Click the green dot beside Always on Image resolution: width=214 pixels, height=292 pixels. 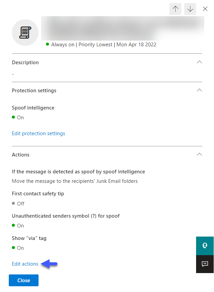pos(47,44)
